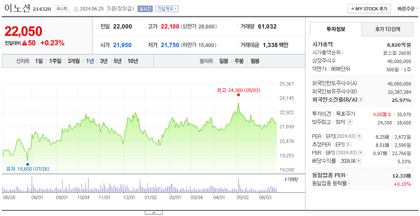Click the red 최고 24,300 peak dot
The width and height of the screenshot is (420, 216).
pos(238,95)
